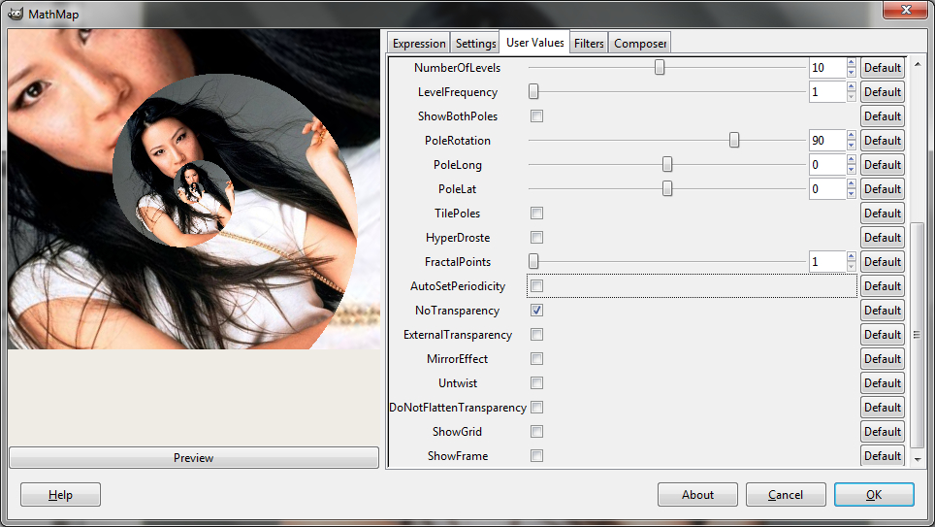Increment FractalPoints with the up arrow
935x527 pixels.
851,256
